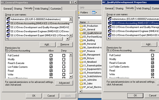The image size is (159, 100).
Task: Select the 03_Purchase&Log folder icon
Action: pyautogui.click(x=81, y=37)
